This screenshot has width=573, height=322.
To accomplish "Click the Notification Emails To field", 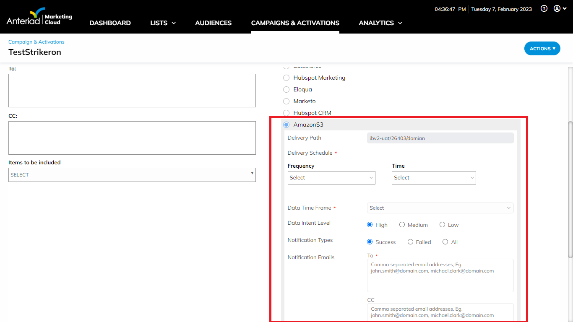I will coord(440,275).
